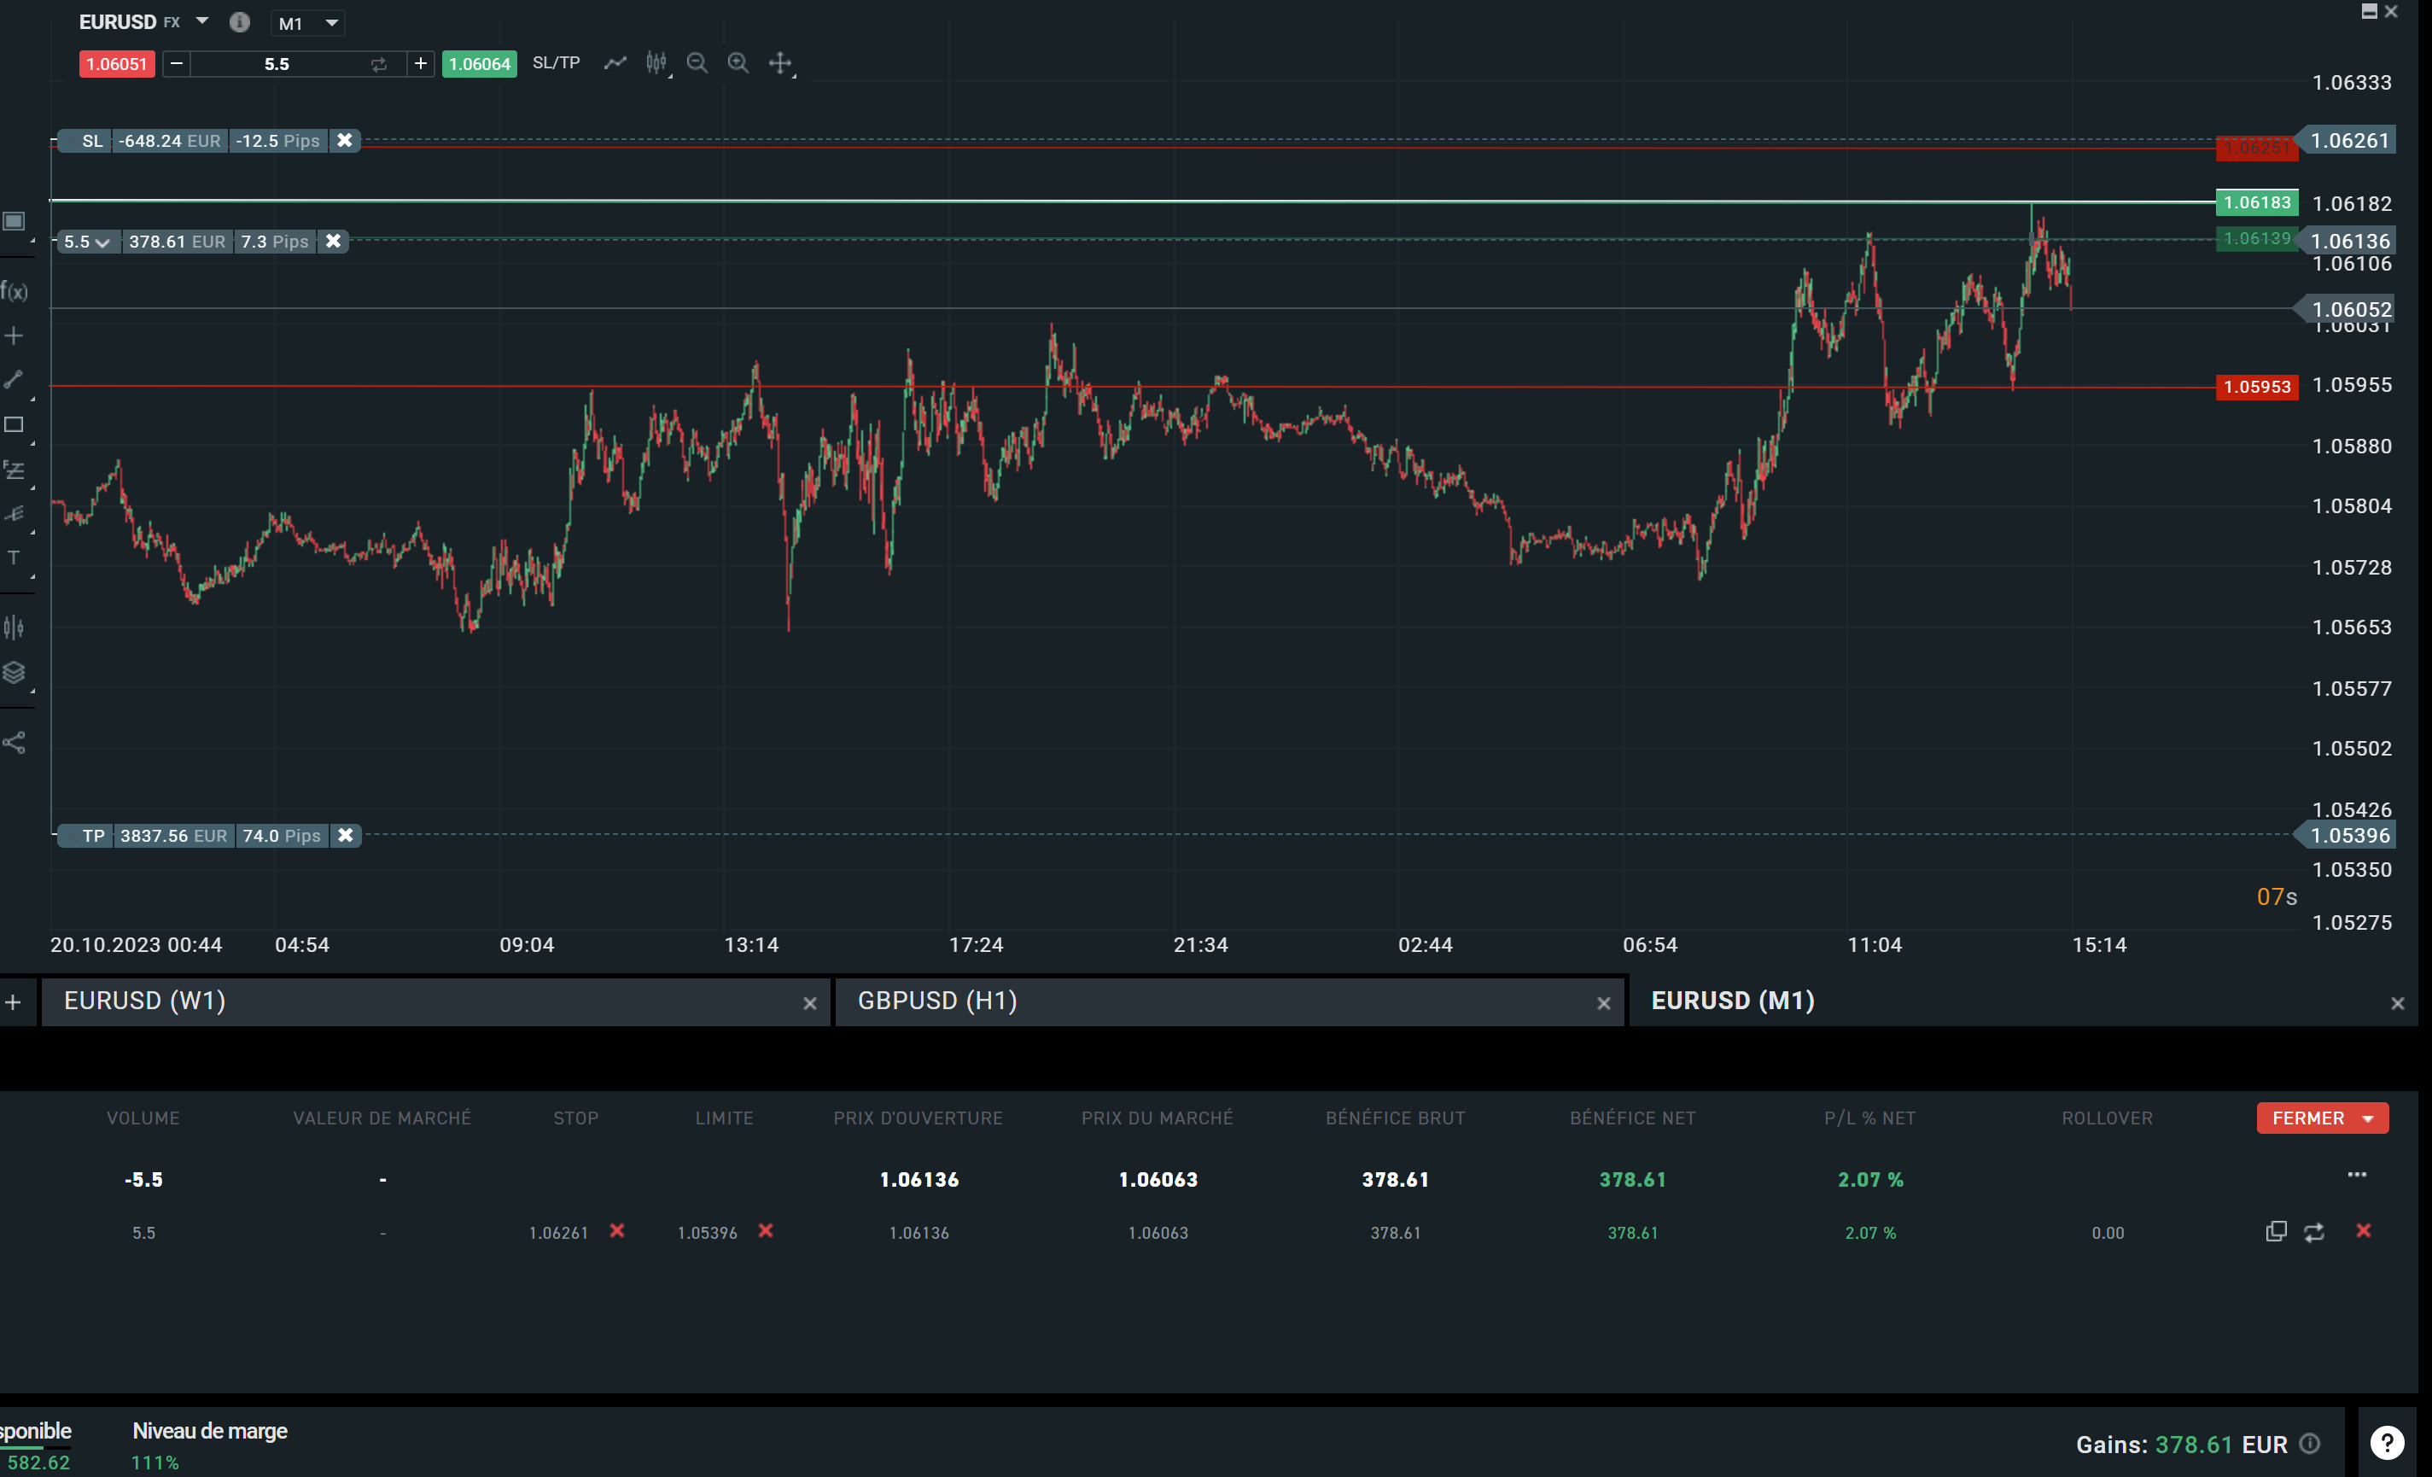Open the layers tool in sidebar
This screenshot has width=2432, height=1477.
click(14, 673)
